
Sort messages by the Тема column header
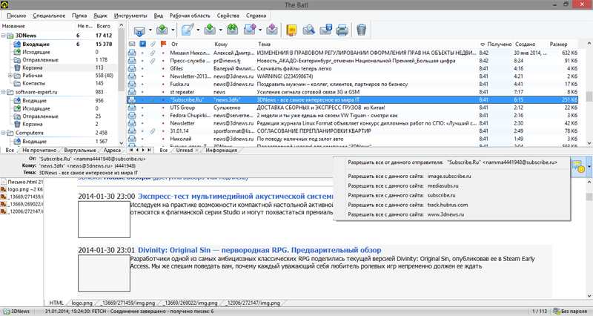pos(367,44)
